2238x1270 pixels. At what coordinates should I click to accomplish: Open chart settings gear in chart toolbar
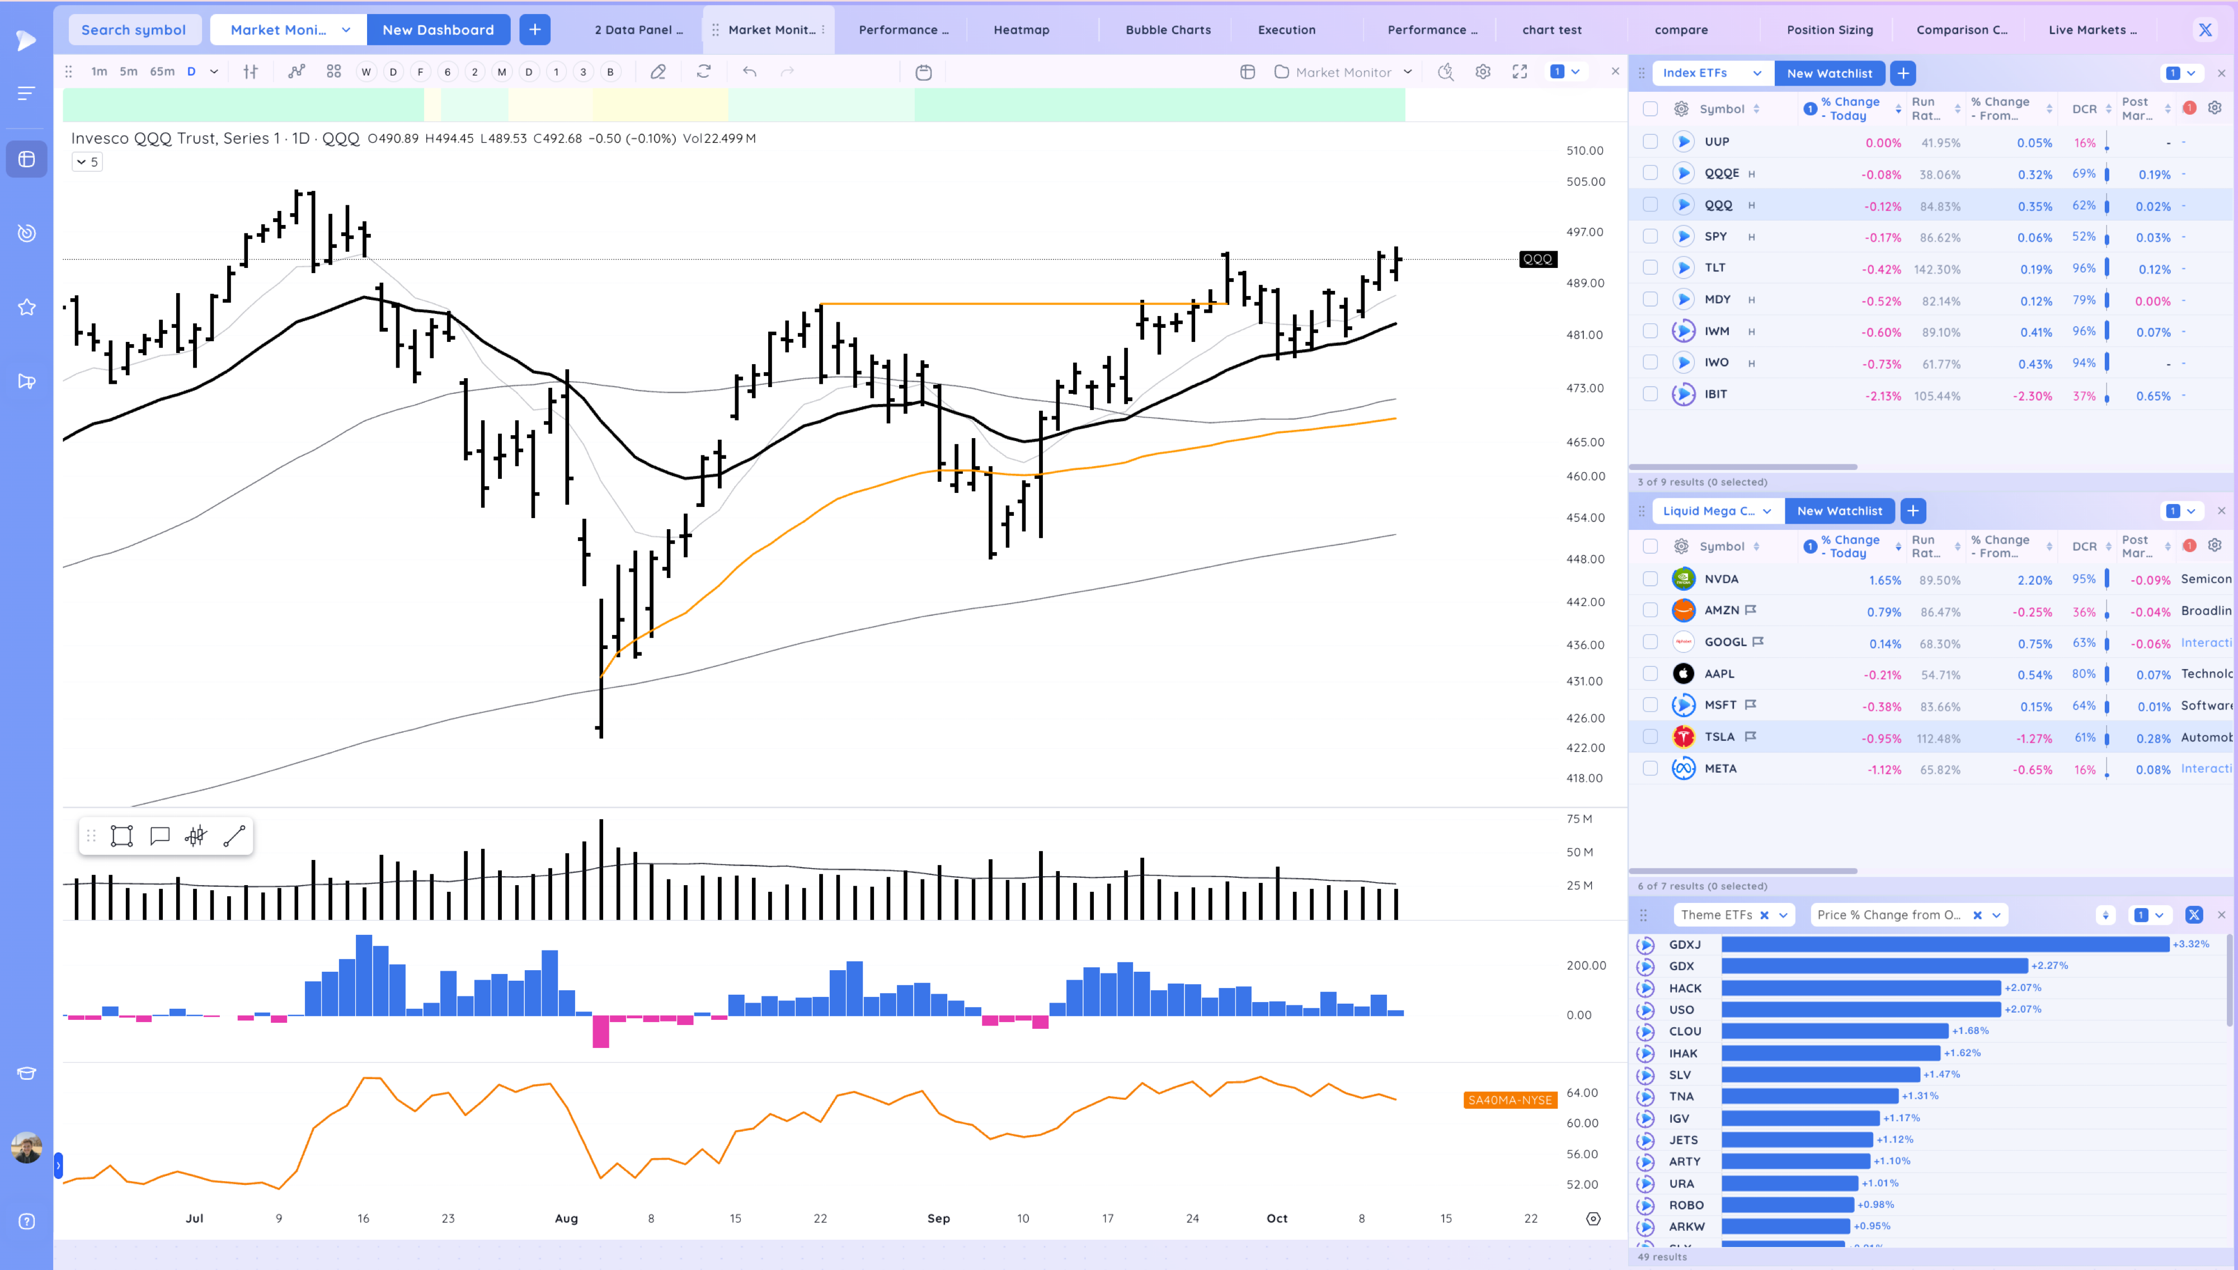point(1483,72)
